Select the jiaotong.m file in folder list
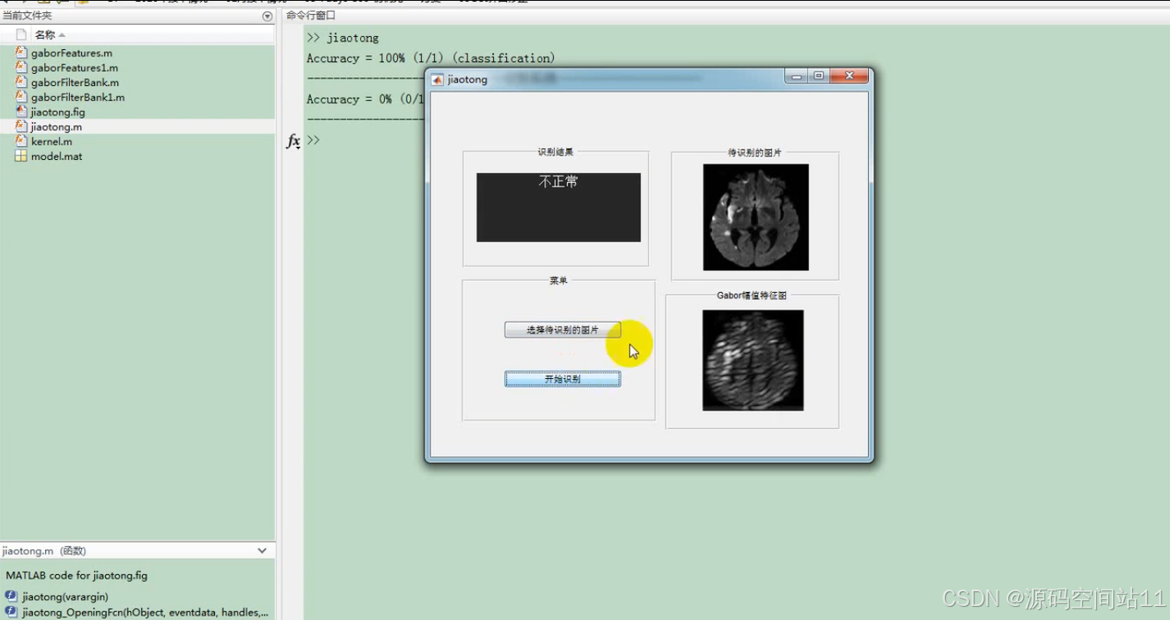Viewport: 1170px width, 620px height. 53,126
